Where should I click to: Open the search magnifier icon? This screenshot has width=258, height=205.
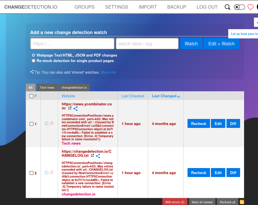click(227, 7)
